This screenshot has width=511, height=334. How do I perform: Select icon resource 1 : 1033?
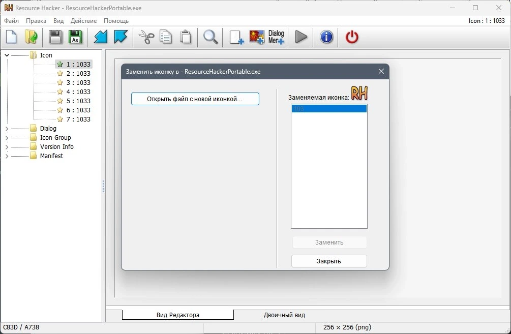78,64
